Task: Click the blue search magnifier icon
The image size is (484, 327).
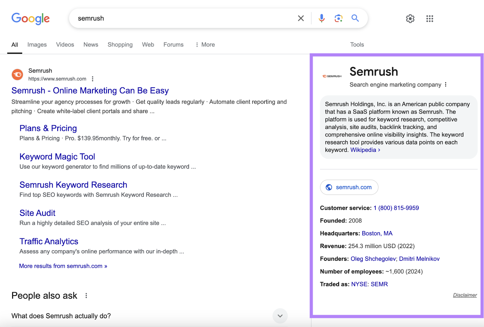Action: tap(355, 18)
